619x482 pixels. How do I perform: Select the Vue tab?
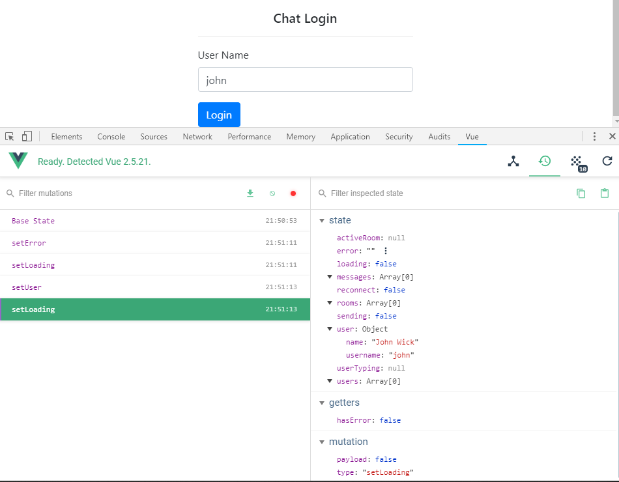coord(472,137)
